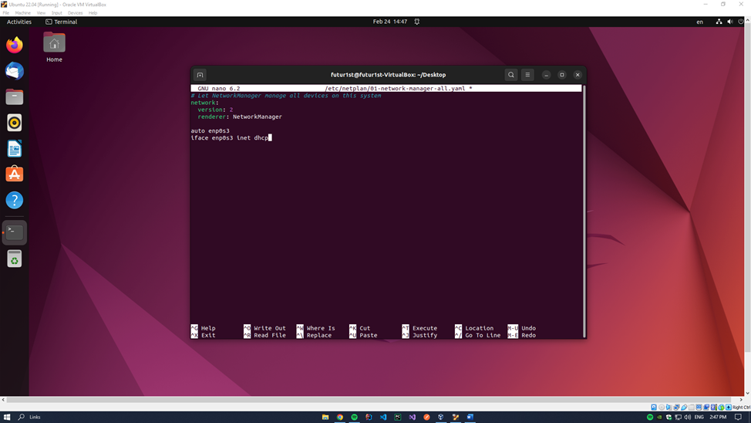
Task: Click the volume icon in Ubuntu top bar
Action: [x=730, y=22]
